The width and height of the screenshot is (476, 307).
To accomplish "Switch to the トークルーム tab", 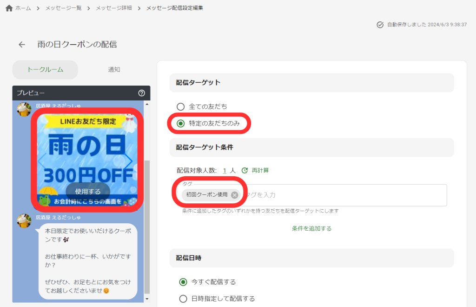I will point(45,70).
